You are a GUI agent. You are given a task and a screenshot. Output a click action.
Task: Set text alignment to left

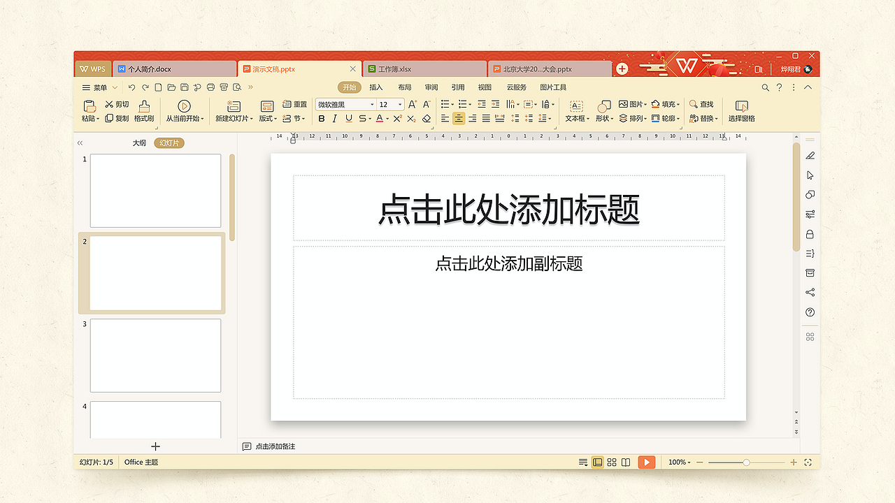pyautogui.click(x=445, y=119)
